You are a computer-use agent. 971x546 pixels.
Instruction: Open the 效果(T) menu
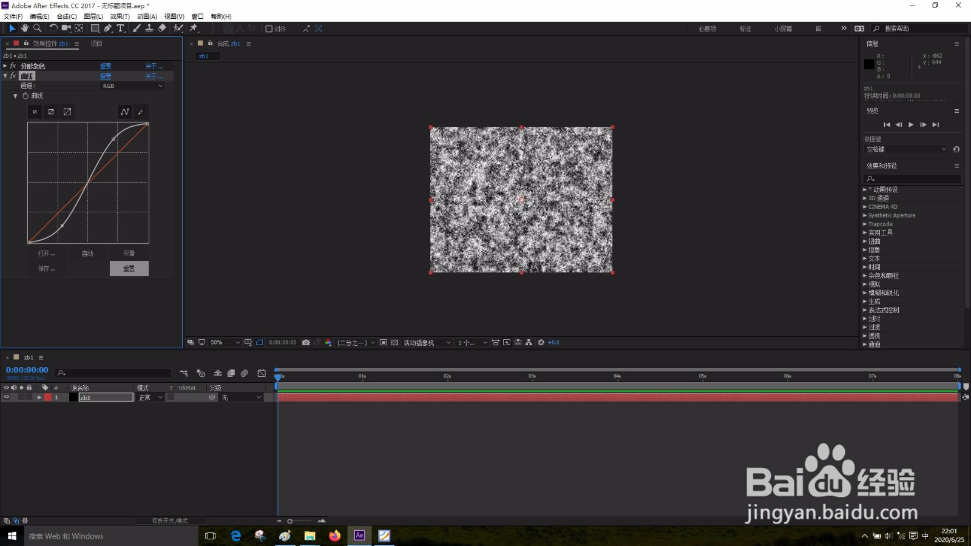point(120,16)
